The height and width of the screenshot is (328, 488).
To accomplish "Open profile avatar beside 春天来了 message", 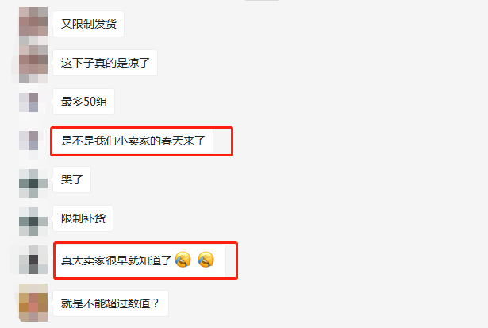I will tap(29, 141).
